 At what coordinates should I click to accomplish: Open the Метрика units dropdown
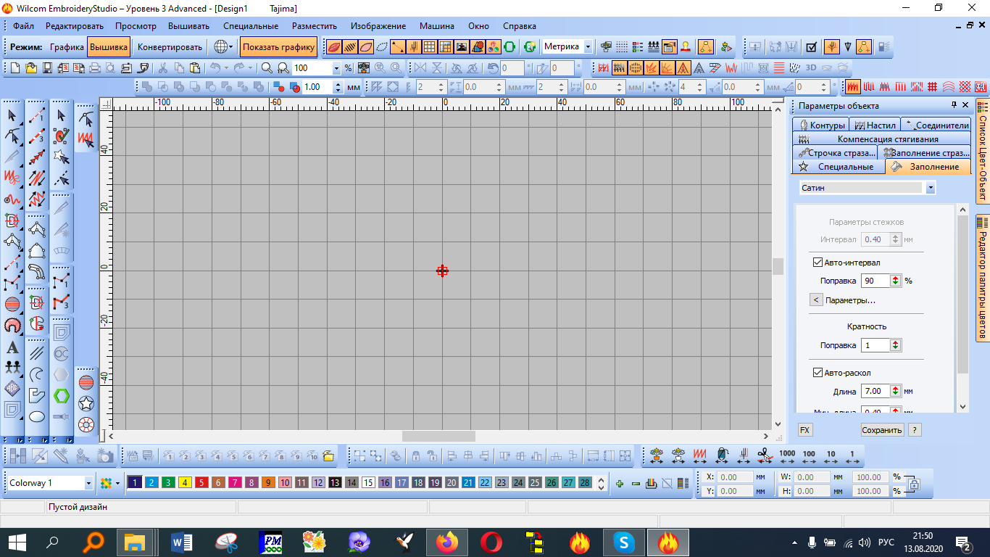click(588, 47)
